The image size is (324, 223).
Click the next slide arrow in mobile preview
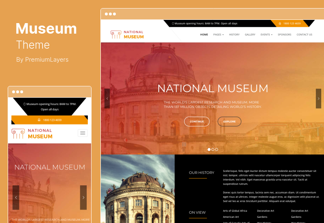[x=83, y=197]
